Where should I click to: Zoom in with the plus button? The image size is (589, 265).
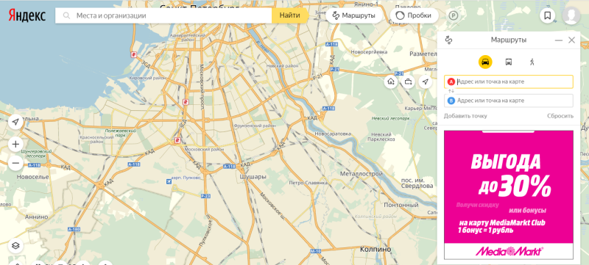[x=15, y=144]
